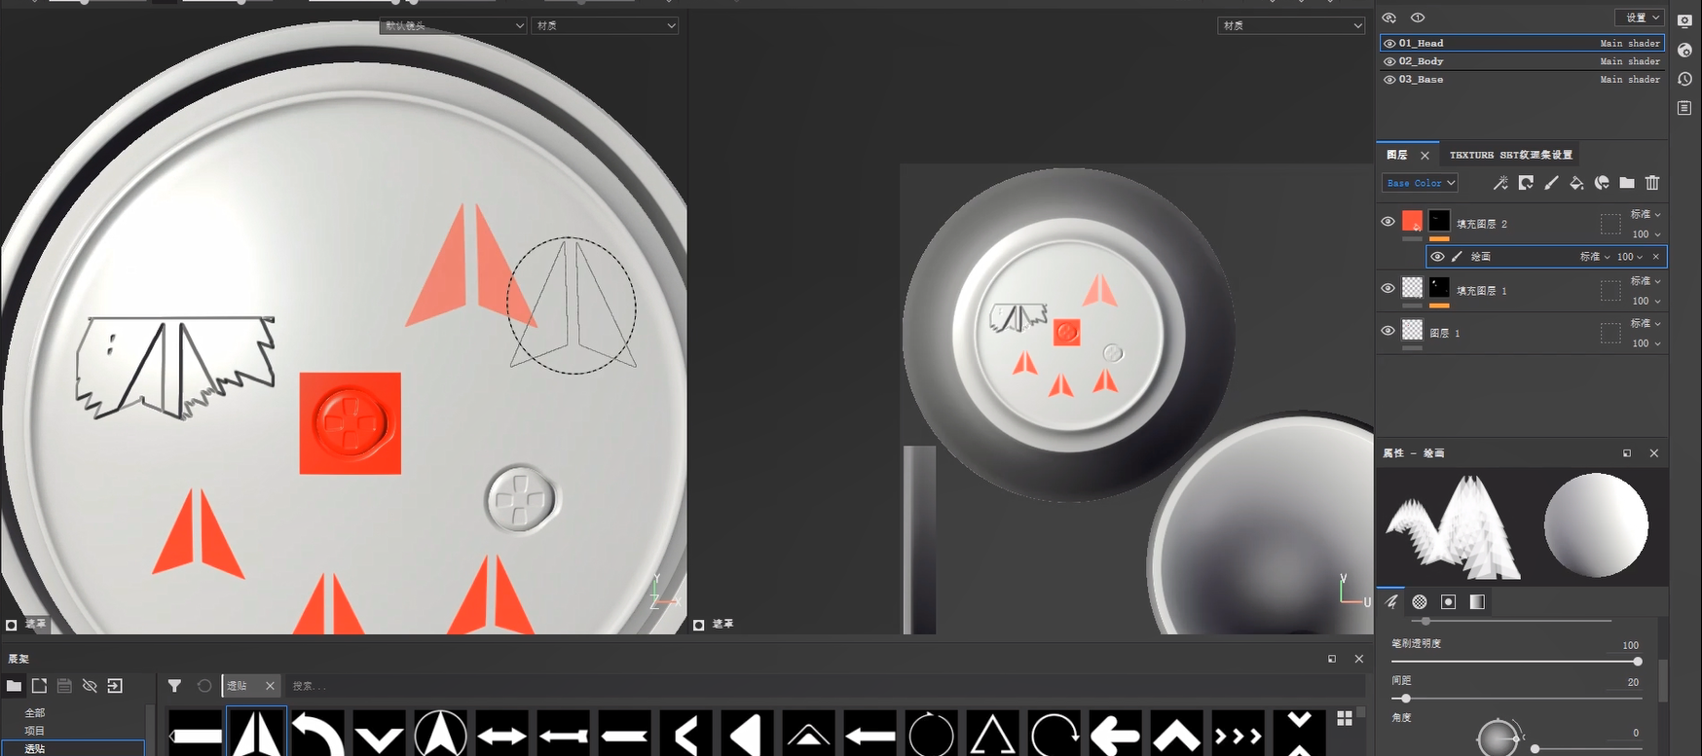Viewport: 1702px width, 756px height.
Task: Switch to TEXTURE SET纹理集设置 tab
Action: tap(1510, 155)
